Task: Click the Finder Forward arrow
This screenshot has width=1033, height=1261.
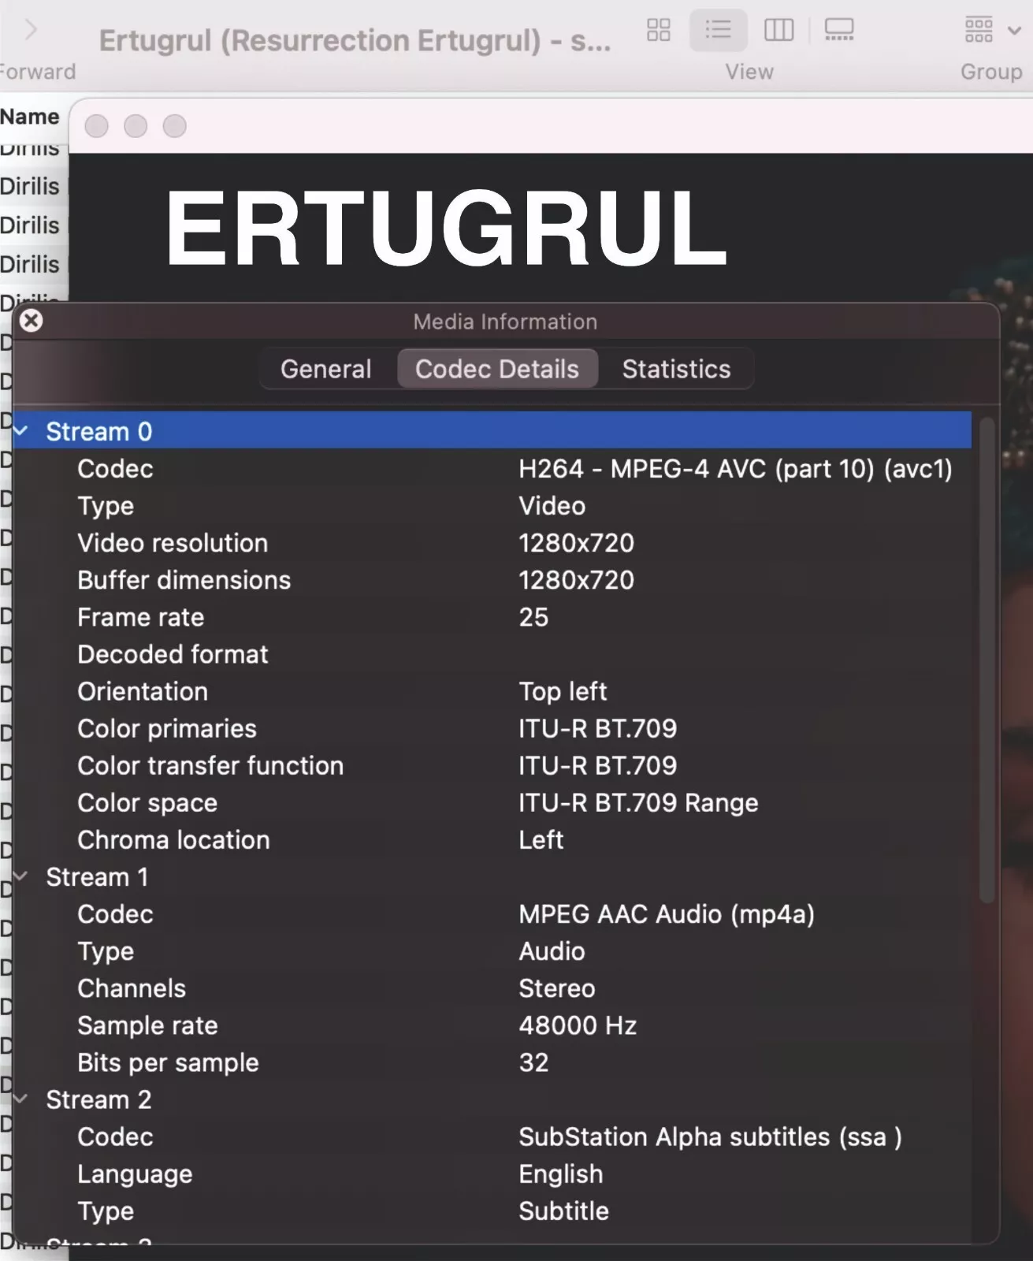Action: tap(31, 30)
